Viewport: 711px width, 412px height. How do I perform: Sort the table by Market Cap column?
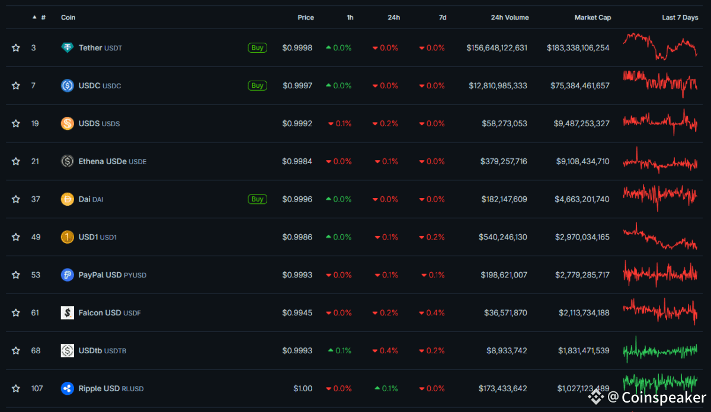coord(592,18)
